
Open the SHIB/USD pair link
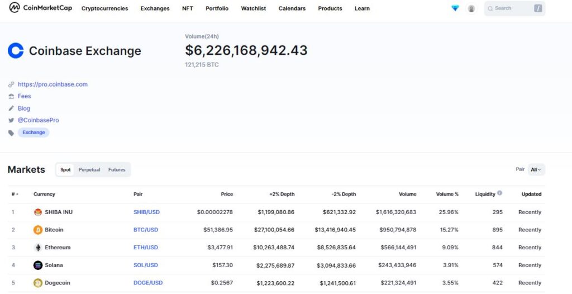pos(147,212)
